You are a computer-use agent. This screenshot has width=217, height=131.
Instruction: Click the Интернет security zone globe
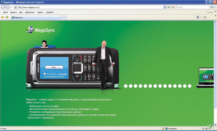[x=166, y=129]
